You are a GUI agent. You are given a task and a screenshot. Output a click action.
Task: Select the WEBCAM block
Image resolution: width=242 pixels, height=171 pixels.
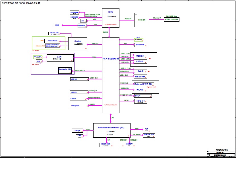click(x=140, y=77)
